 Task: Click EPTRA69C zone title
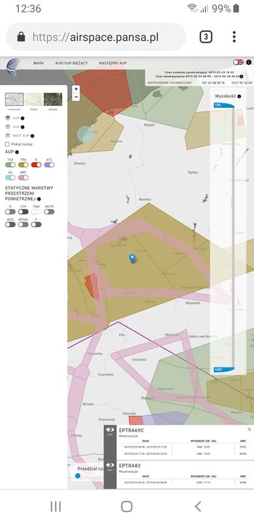131,430
